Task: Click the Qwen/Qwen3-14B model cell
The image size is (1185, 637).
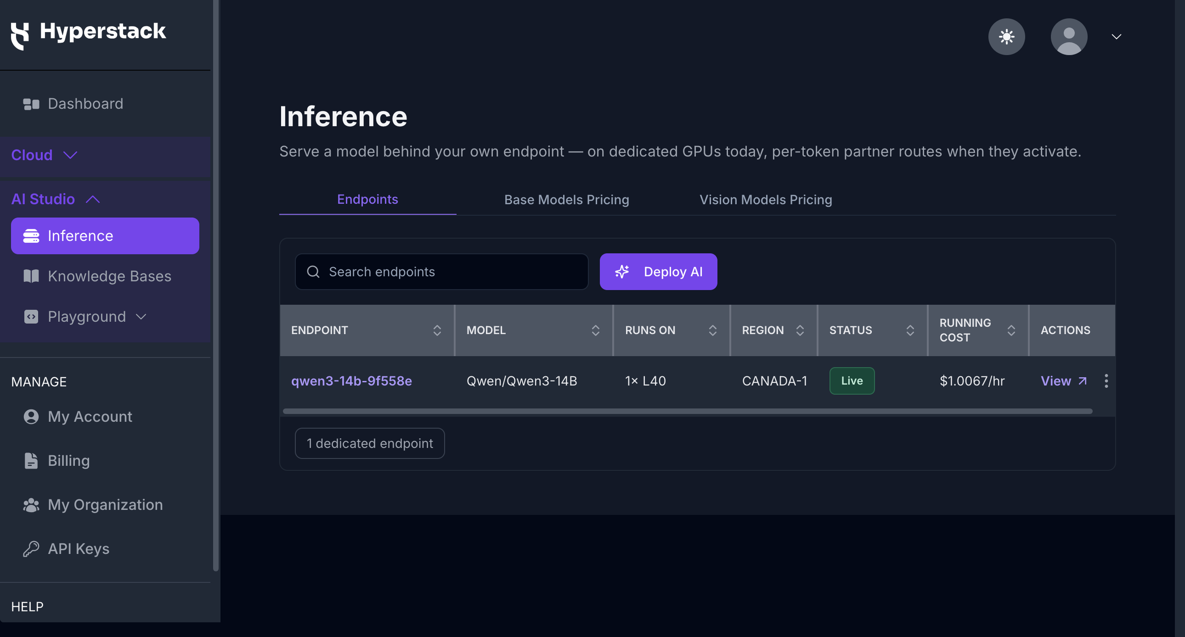Action: click(522, 381)
